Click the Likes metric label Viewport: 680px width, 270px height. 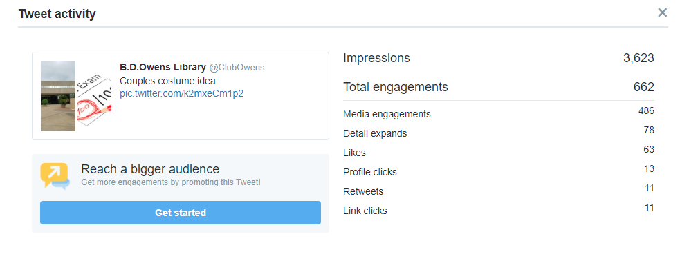tap(354, 153)
